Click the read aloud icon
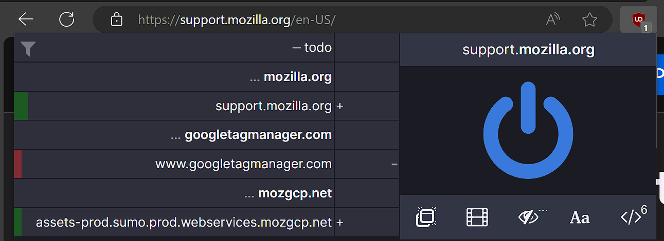The width and height of the screenshot is (664, 241). tap(553, 20)
